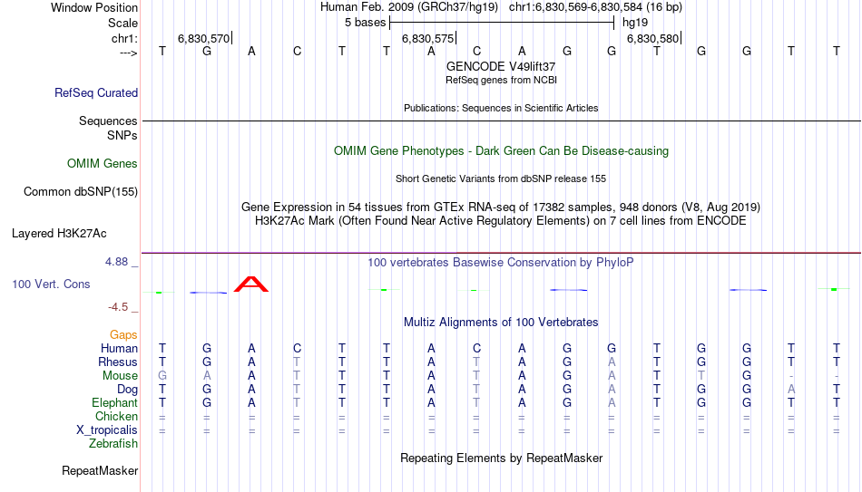862x492 pixels.
Task: Click the Human Feb. 2009 (GRCh37/hg19) assembly title
Action: (x=409, y=7)
